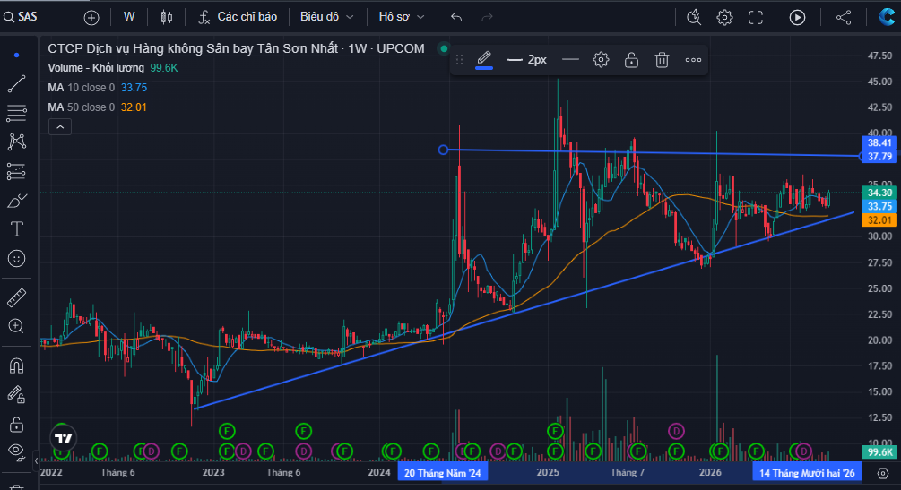Expand the Hồ sơ dropdown
The height and width of the screenshot is (490, 901).
401,17
